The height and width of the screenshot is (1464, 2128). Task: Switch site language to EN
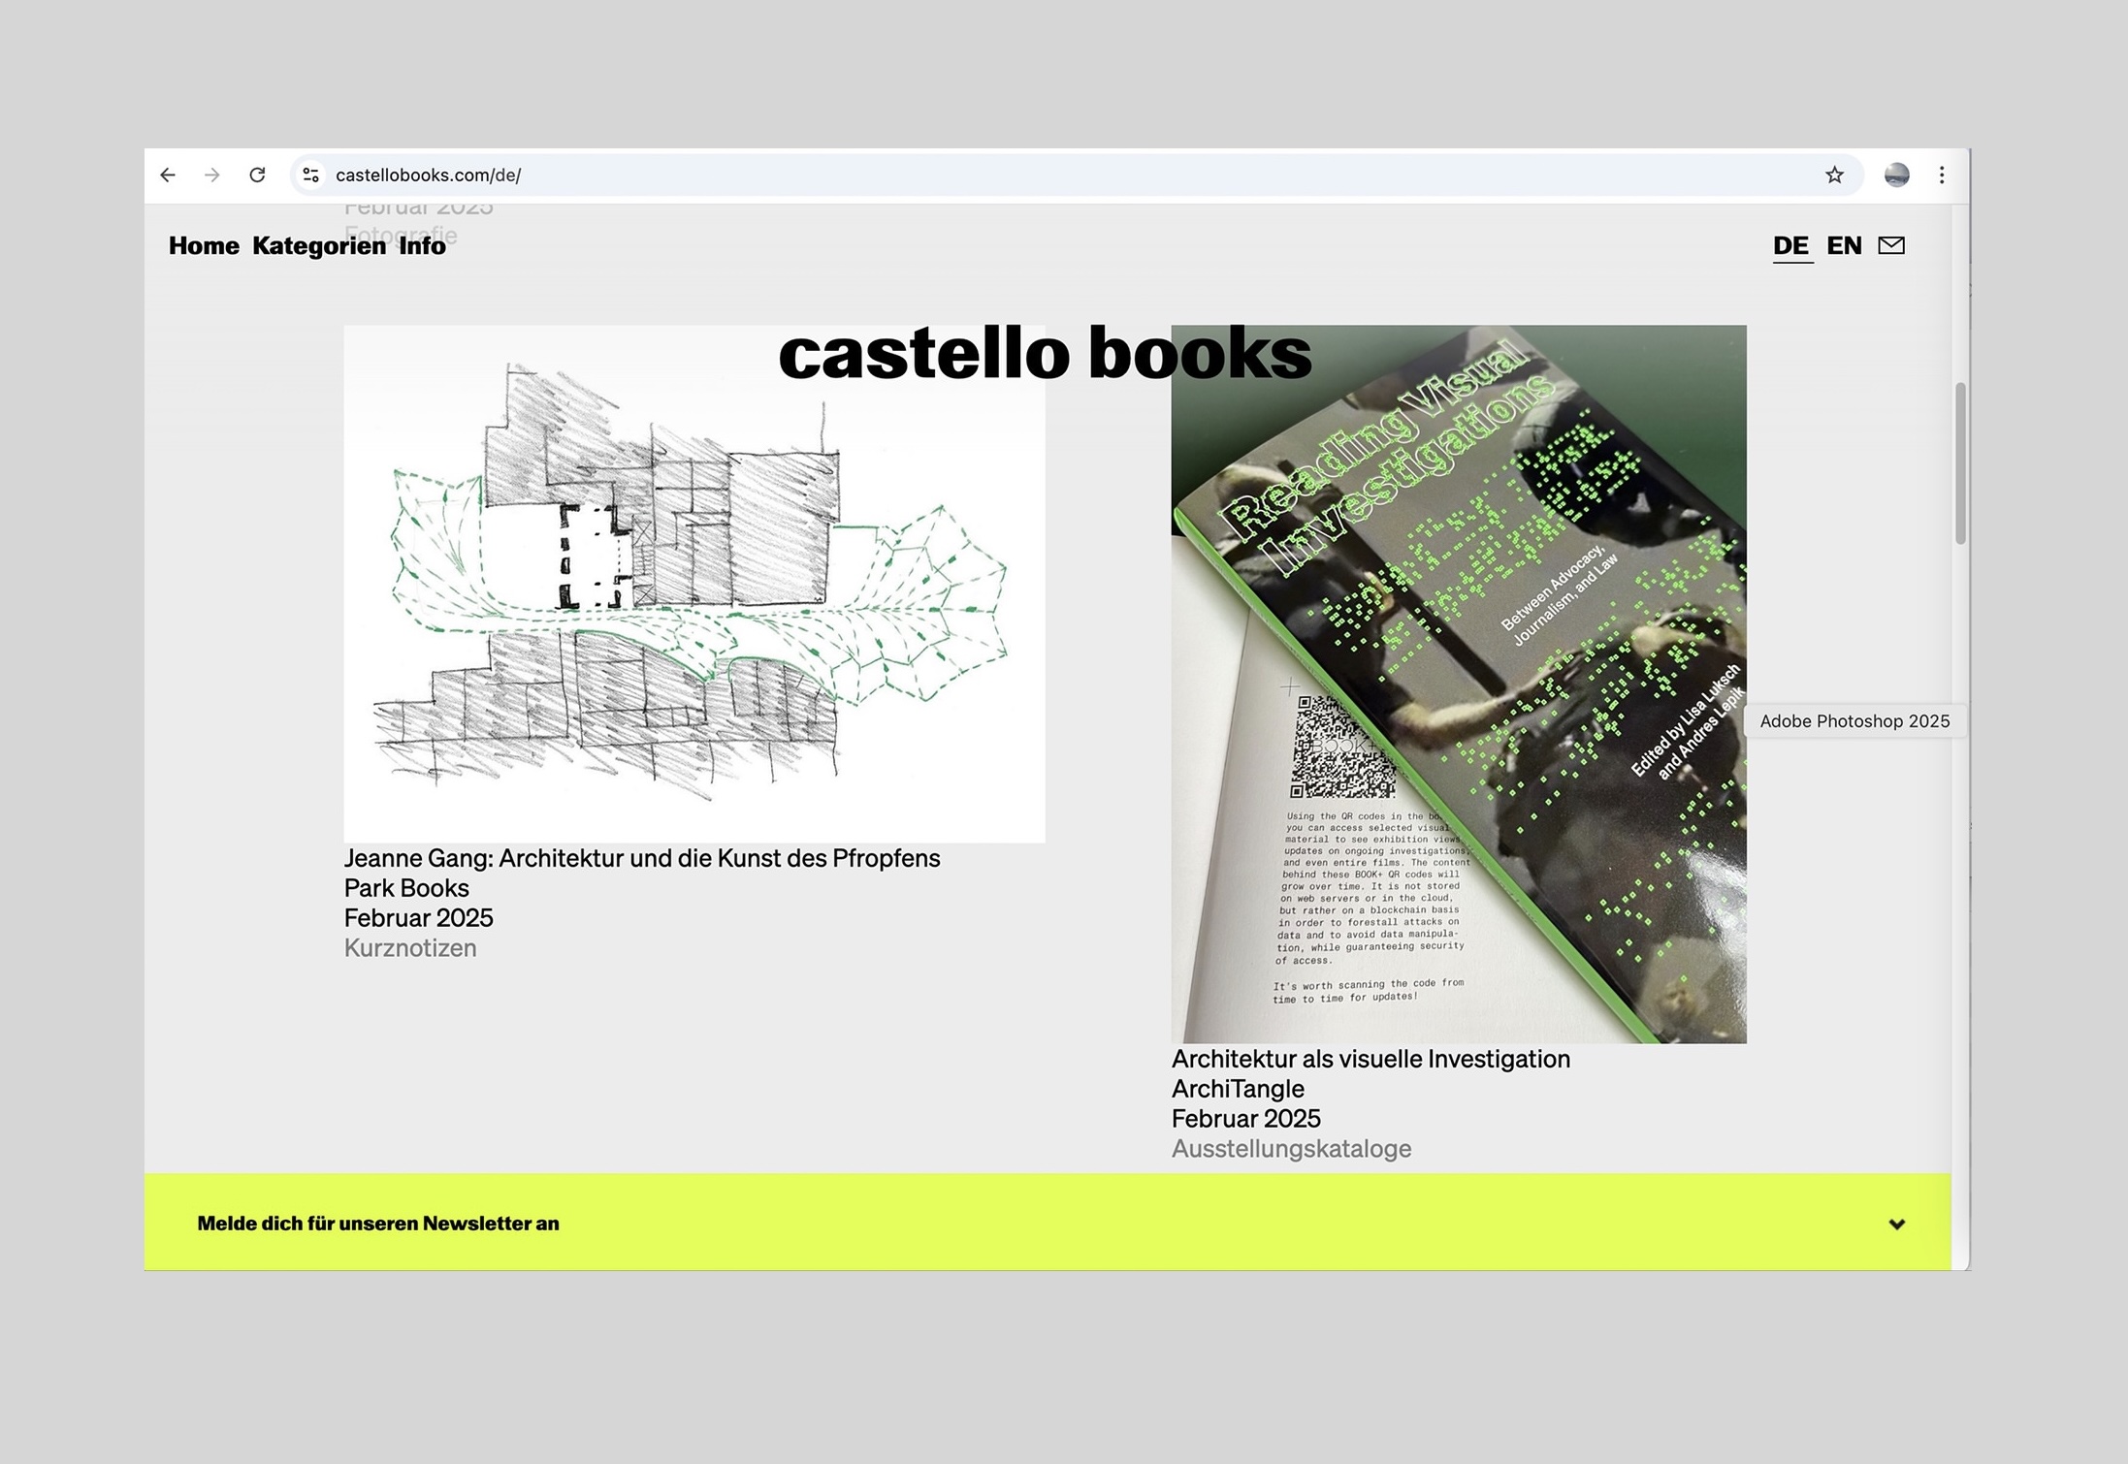(x=1844, y=246)
